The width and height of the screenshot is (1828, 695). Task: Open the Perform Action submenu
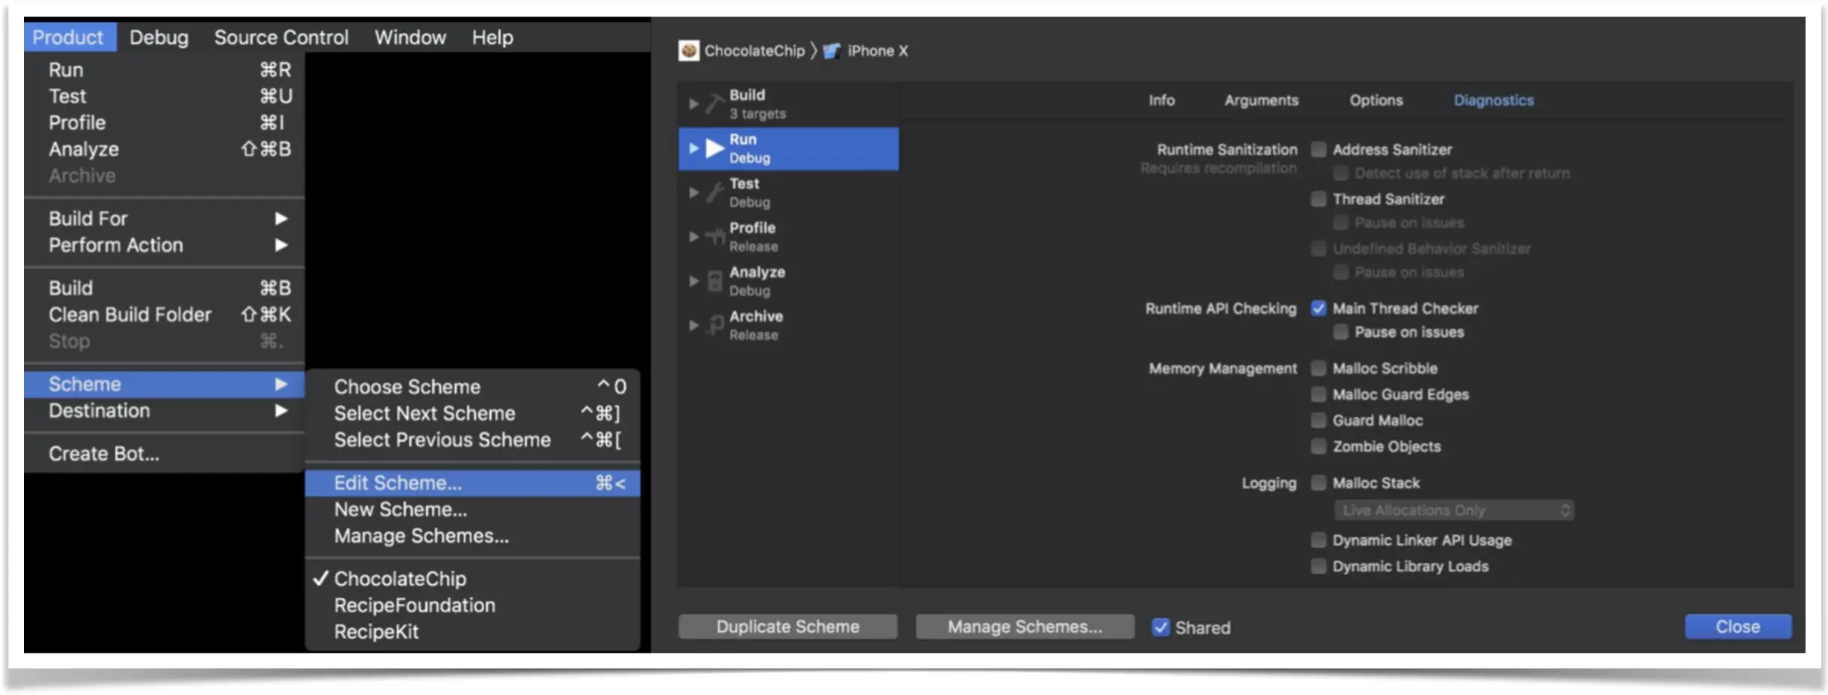(164, 245)
